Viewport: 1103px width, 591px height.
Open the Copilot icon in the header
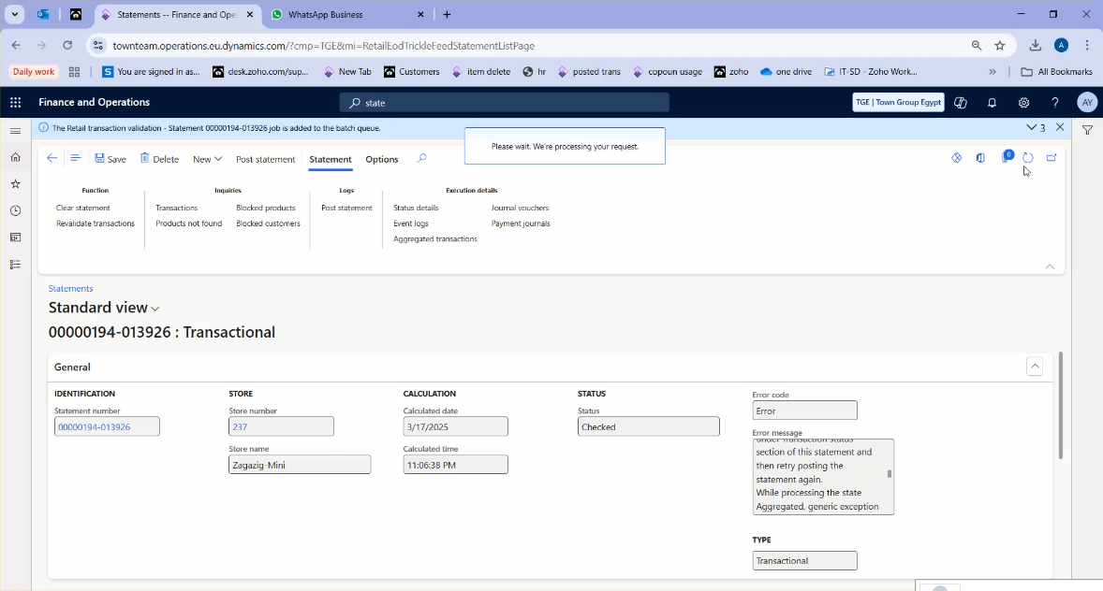pyautogui.click(x=960, y=103)
